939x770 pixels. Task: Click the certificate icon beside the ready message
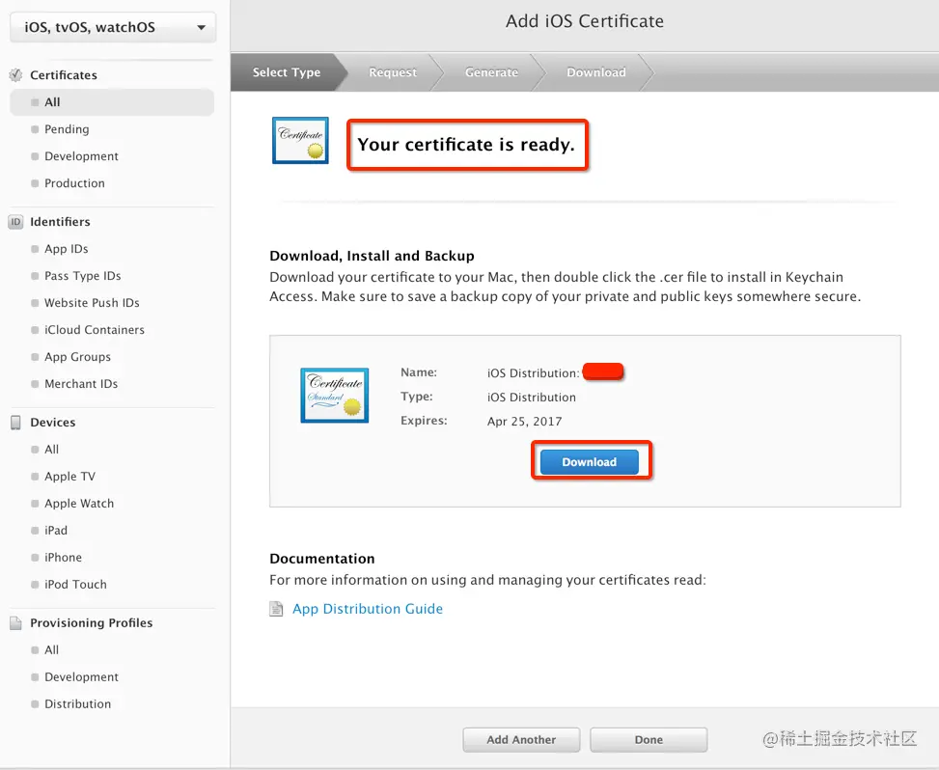300,140
